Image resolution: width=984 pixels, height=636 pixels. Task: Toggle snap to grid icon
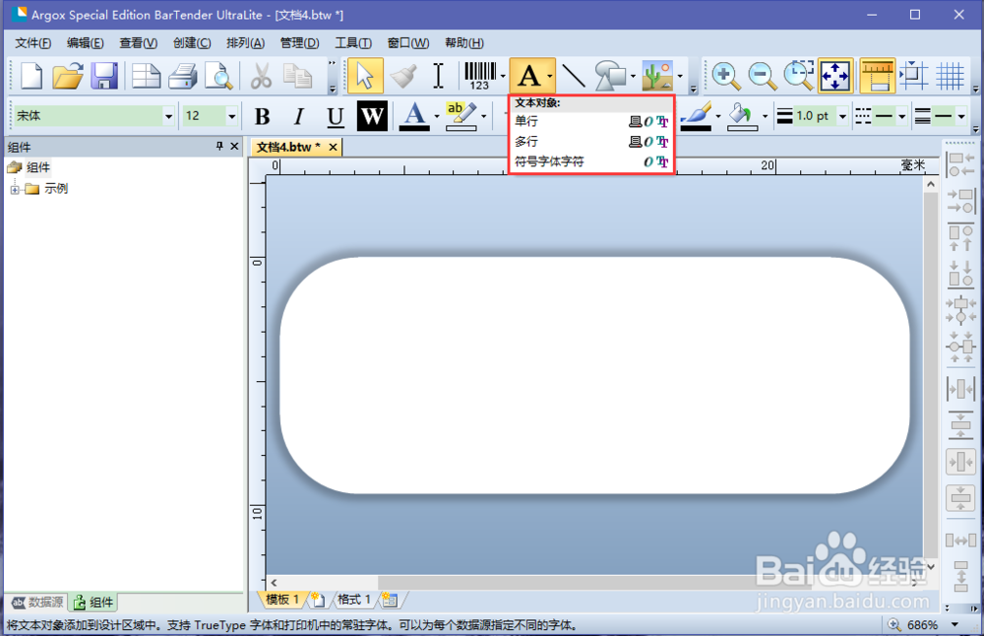tap(914, 76)
